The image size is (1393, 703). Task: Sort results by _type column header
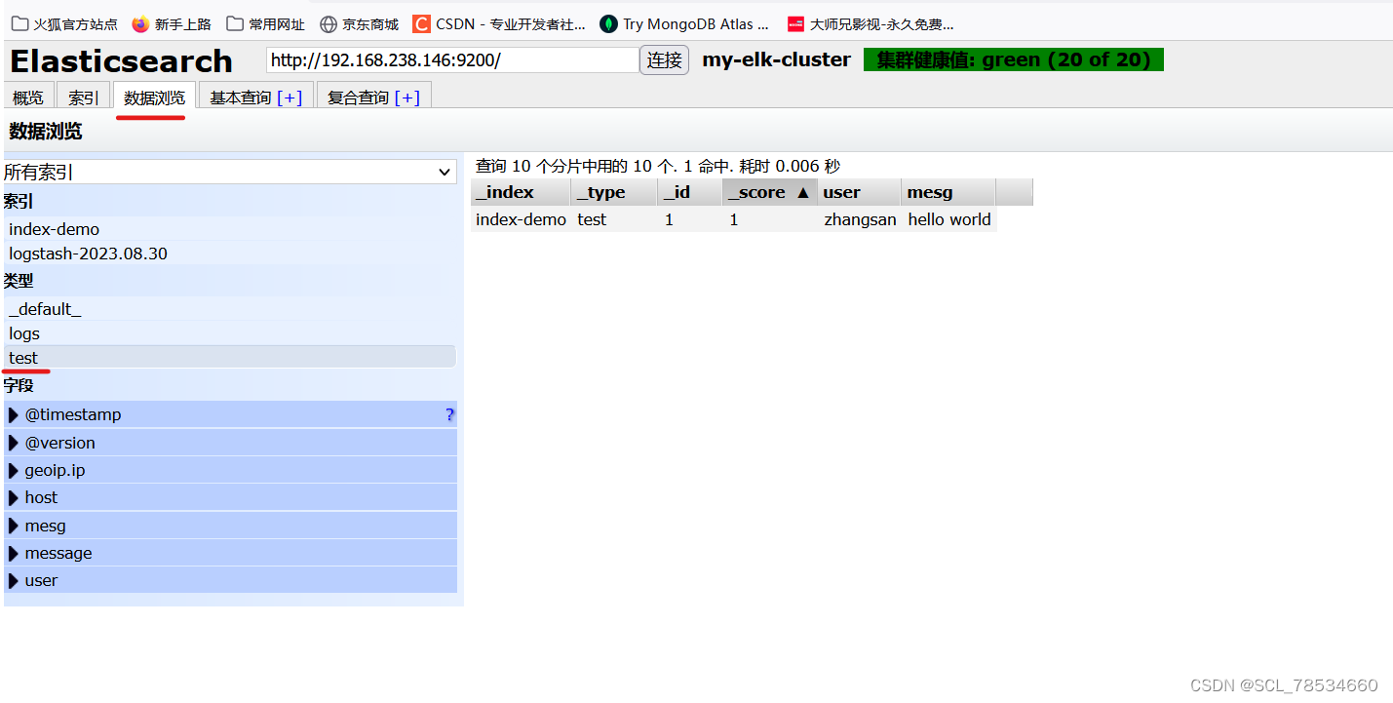[614, 192]
